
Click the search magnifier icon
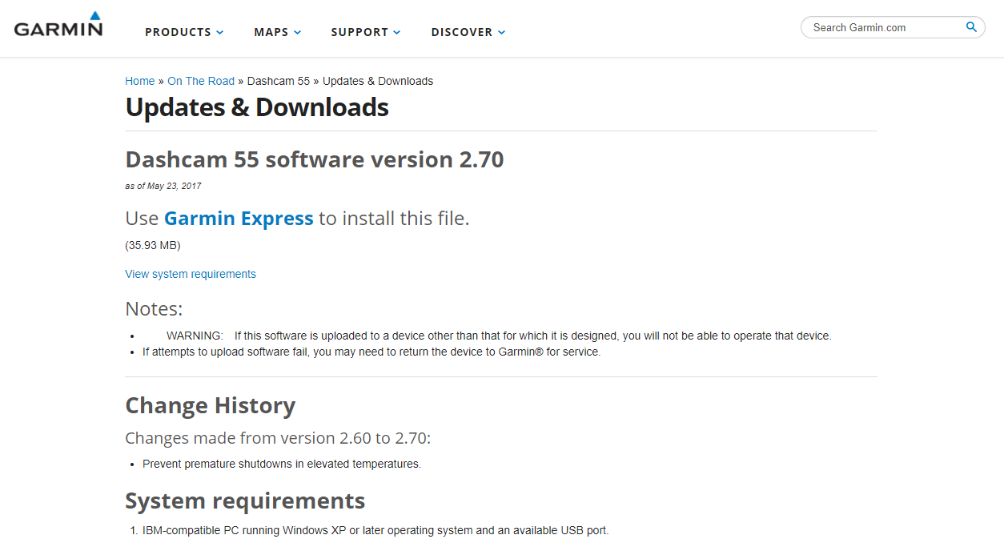(971, 27)
